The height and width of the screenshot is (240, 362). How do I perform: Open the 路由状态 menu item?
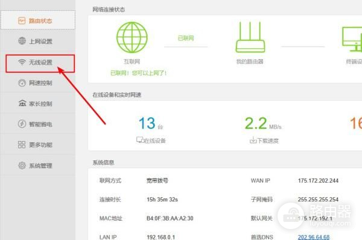38,20
